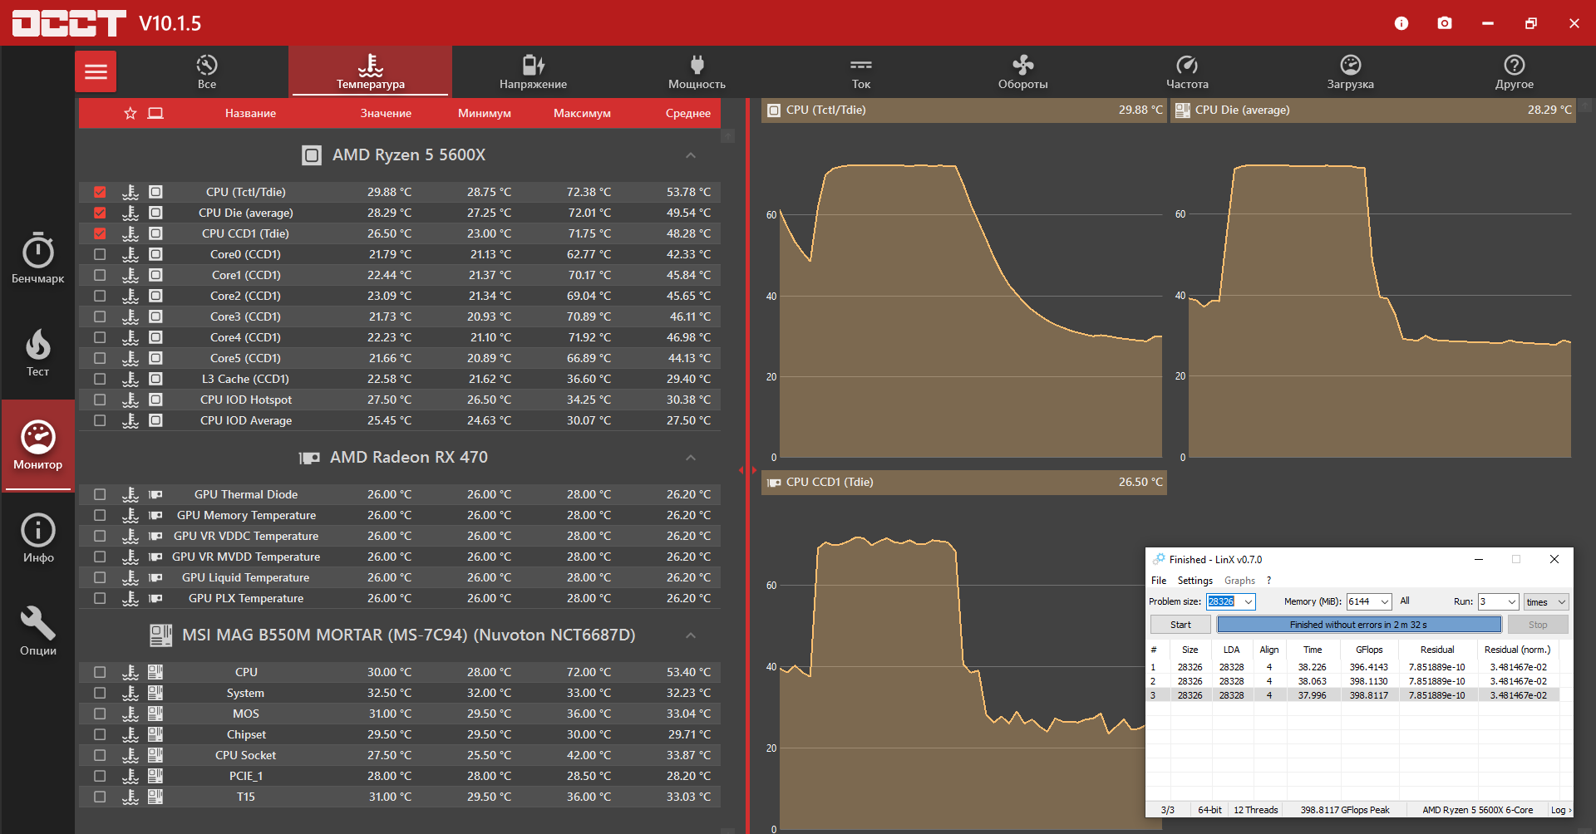This screenshot has height=834, width=1596.
Task: Collapse the AMD Radeon RX 470 group
Action: (x=690, y=458)
